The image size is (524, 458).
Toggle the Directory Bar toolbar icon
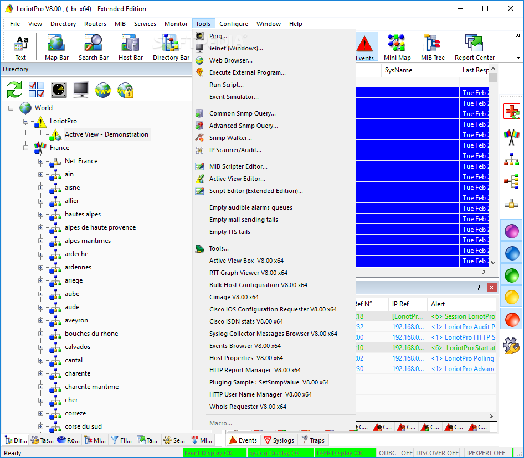point(171,47)
